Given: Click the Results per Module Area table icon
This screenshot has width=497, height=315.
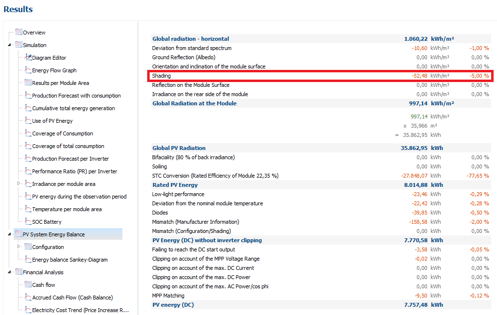Looking at the screenshot, I should click(28, 83).
